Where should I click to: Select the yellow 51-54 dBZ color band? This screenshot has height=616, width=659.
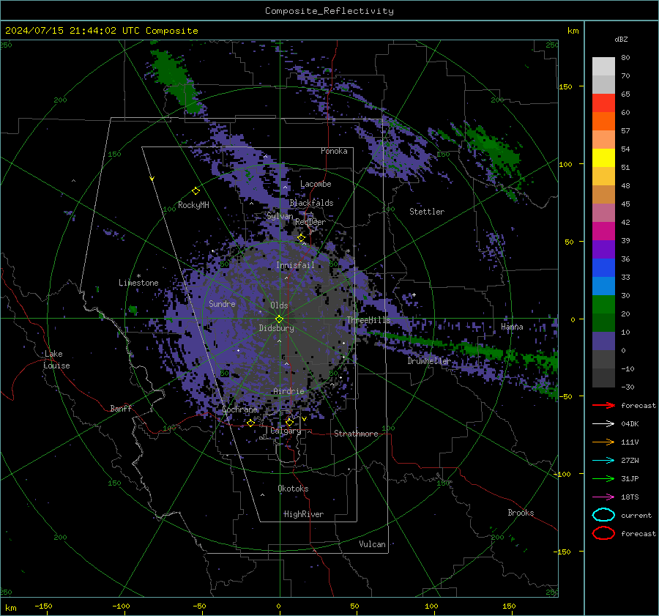pos(603,157)
